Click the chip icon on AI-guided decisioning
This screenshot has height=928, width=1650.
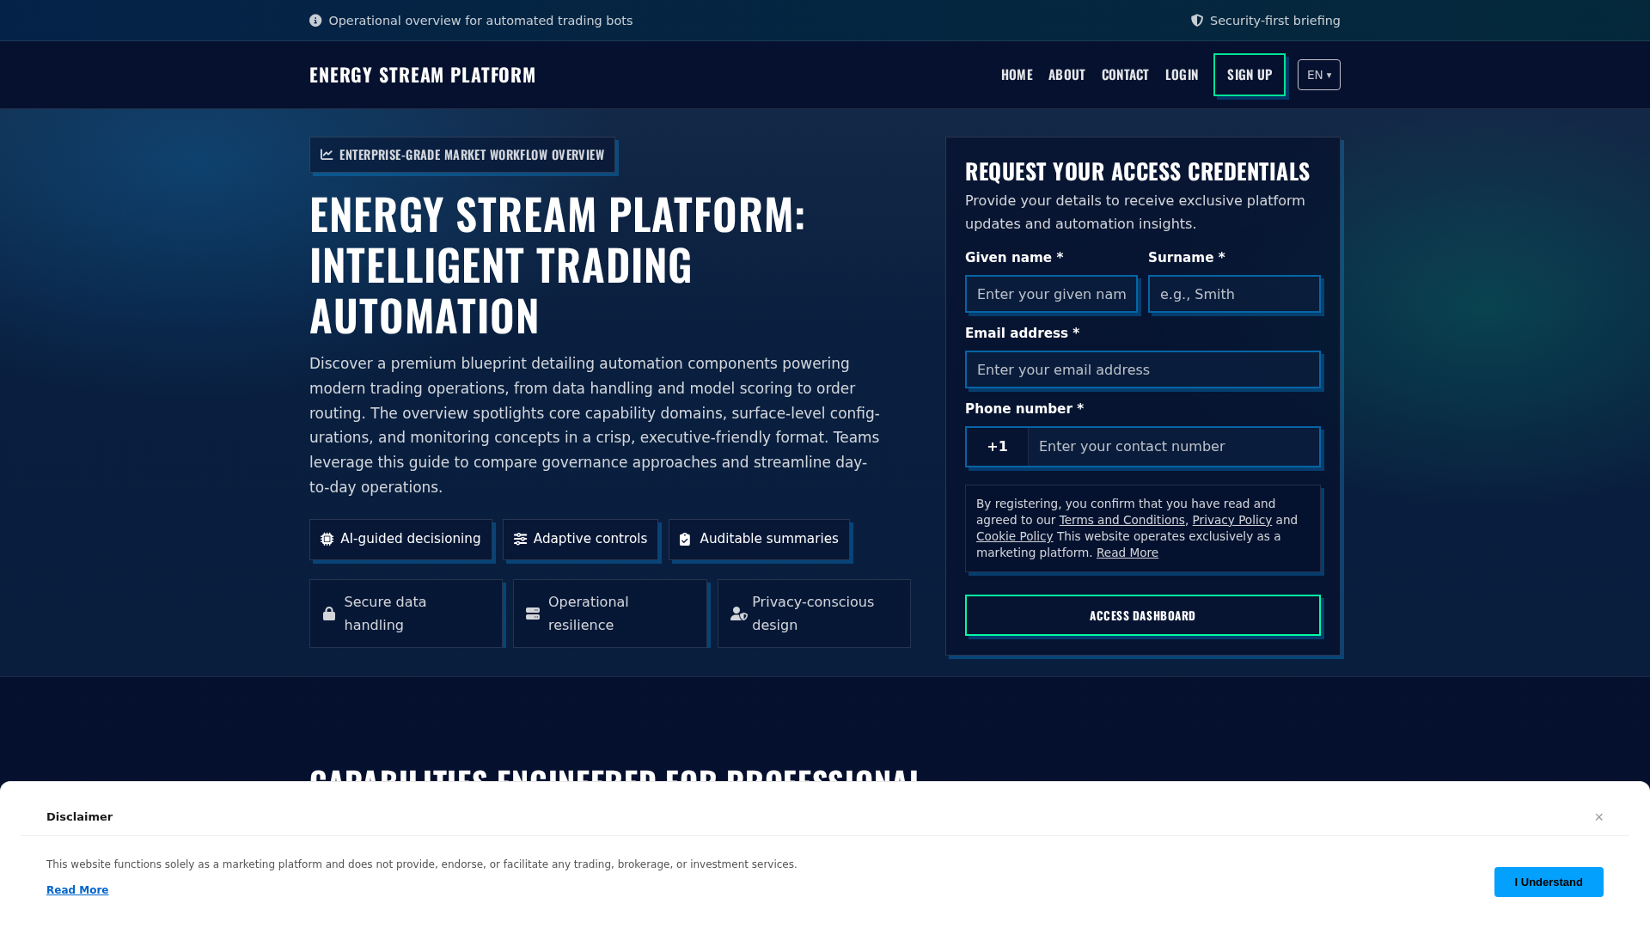[x=327, y=540]
